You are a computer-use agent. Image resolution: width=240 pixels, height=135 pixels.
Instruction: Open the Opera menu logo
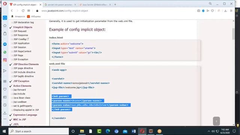(x=5, y=4)
